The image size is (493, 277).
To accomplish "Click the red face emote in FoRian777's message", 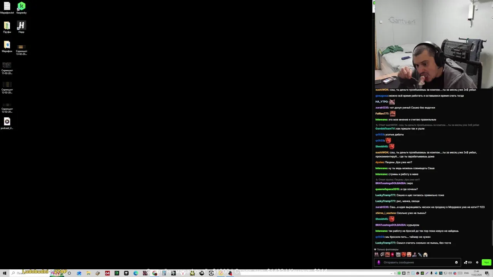I will [x=392, y=113].
